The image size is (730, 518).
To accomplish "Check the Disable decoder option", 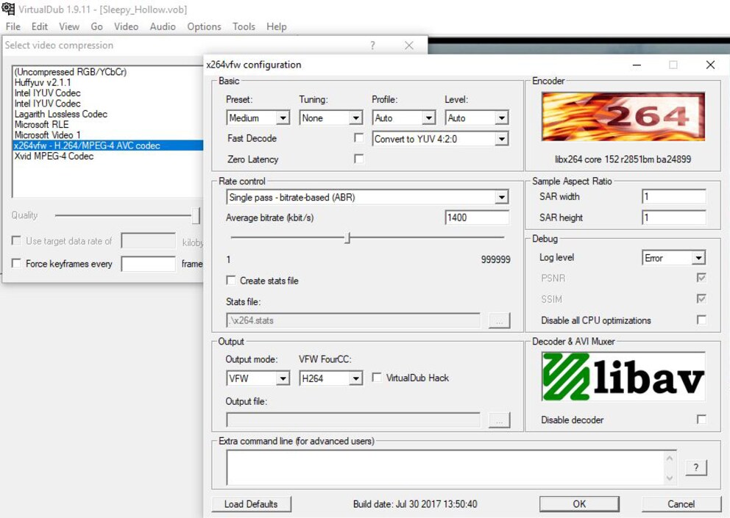I will (x=701, y=420).
